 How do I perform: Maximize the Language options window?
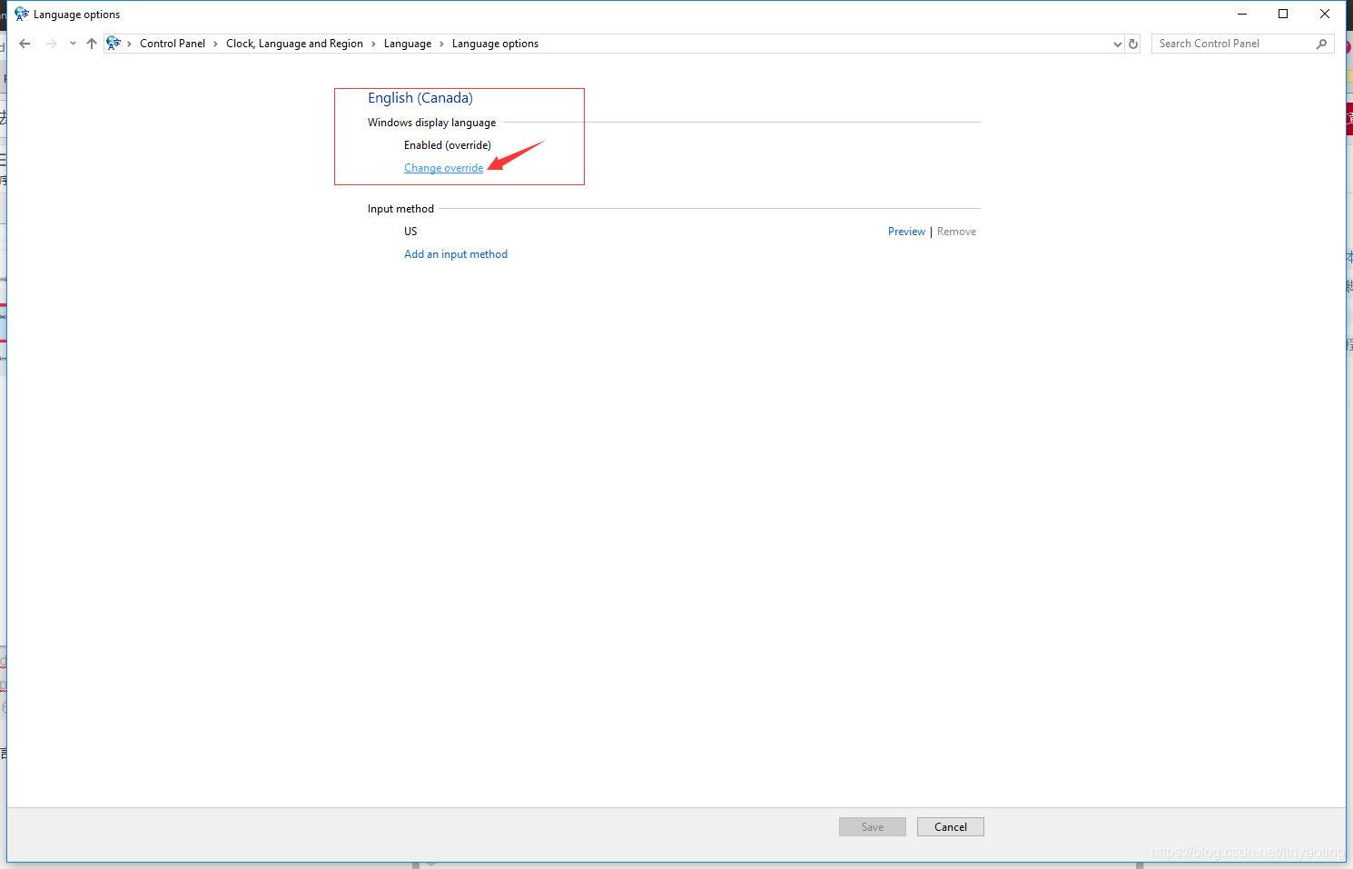pos(1283,14)
